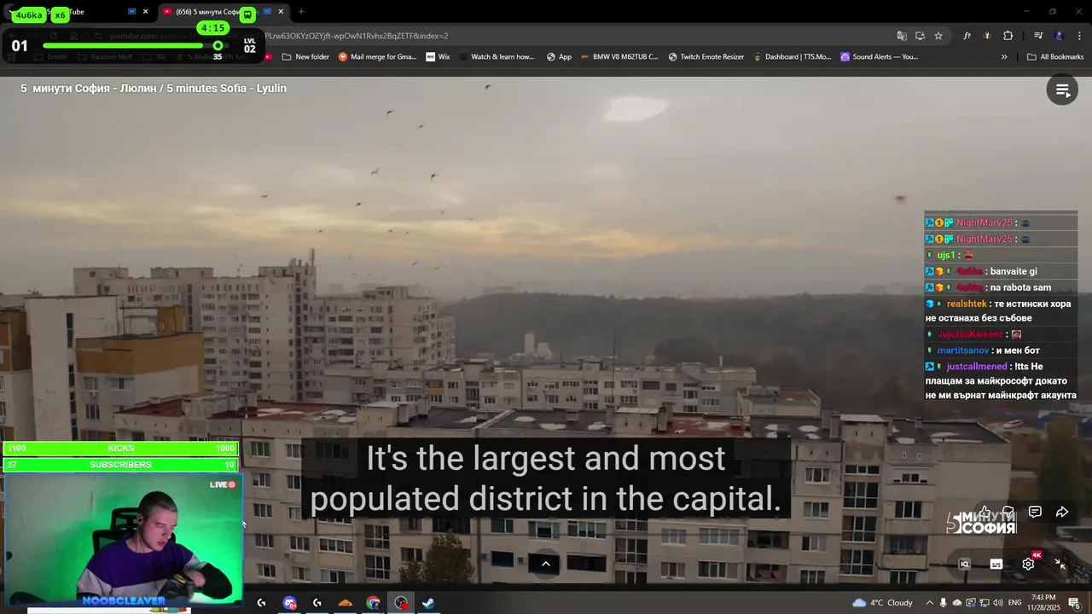Image resolution: width=1092 pixels, height=614 pixels.
Task: Open the YouTube playlist queue icon
Action: tap(1062, 90)
